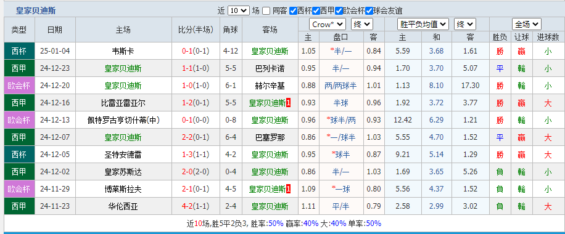Open the 全场 dropdown
This screenshot has width=565, height=234.
[x=526, y=25]
